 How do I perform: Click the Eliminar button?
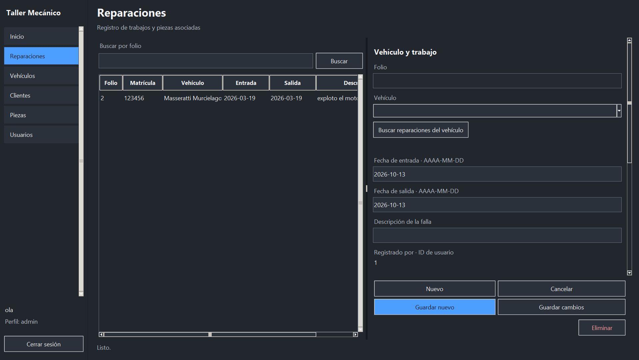coord(602,328)
